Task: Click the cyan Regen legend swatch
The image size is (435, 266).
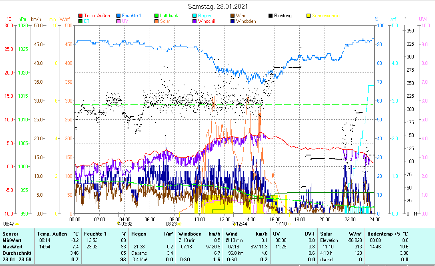Action: point(194,16)
